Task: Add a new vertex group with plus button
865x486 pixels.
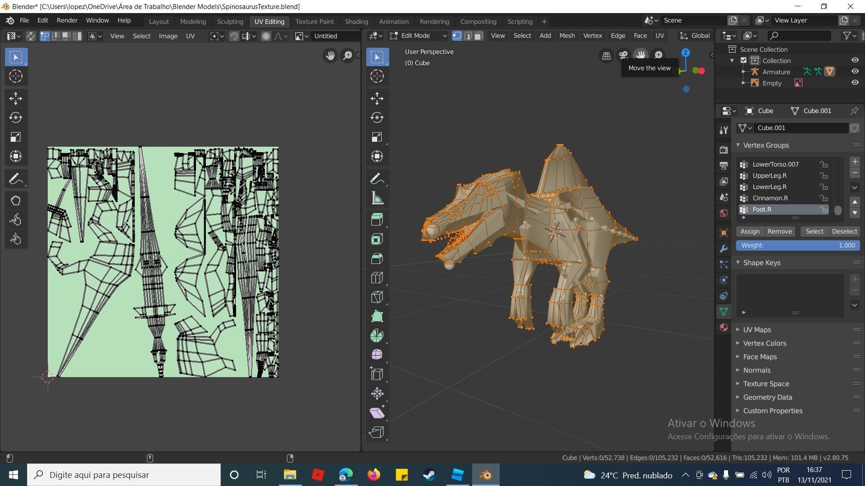Action: 855,162
